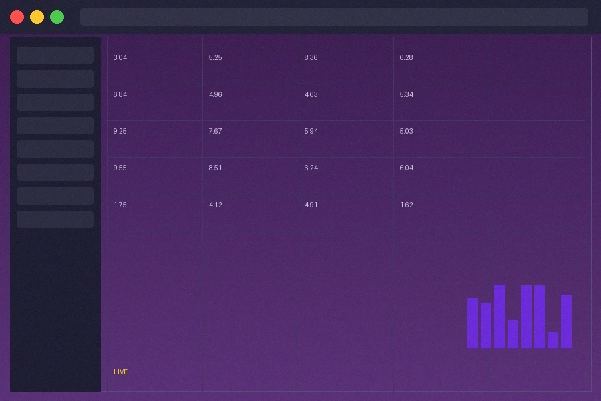Select the cell containing 8.36

tap(311, 58)
